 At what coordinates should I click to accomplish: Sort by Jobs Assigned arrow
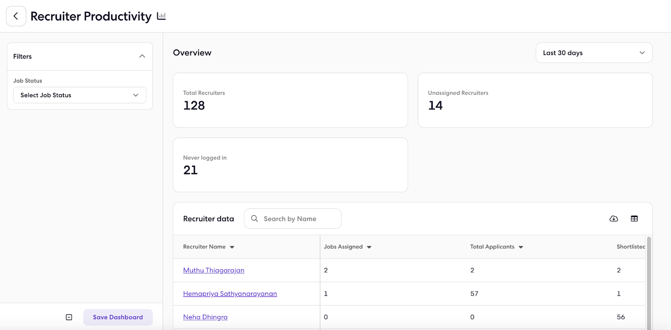(x=369, y=247)
